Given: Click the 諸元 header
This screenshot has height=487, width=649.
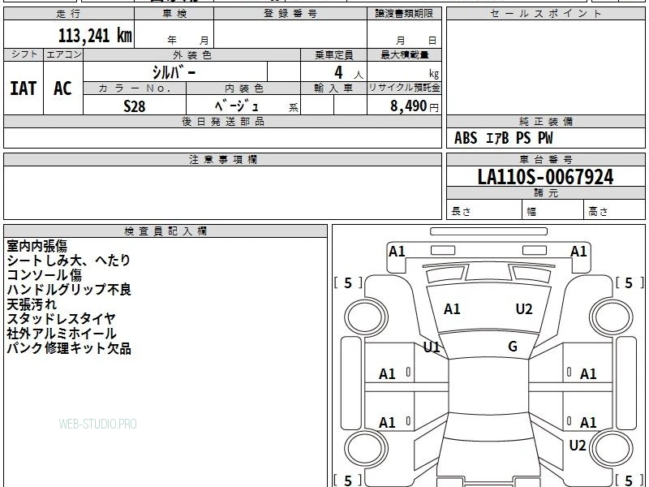Looking at the screenshot, I should point(545,193).
